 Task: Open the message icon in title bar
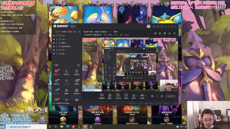point(154,26)
